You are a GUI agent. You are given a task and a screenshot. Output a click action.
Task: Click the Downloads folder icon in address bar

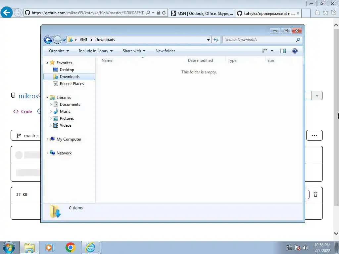pos(70,40)
